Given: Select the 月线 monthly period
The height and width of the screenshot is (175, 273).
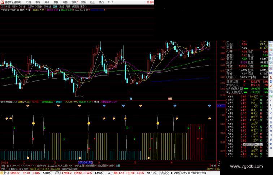Looking at the screenshot, I should click(x=68, y=6).
